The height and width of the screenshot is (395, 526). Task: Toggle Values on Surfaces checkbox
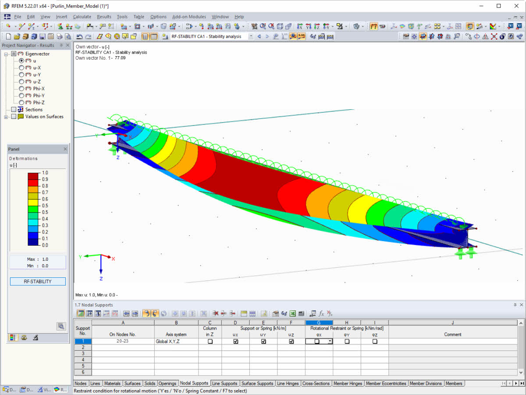14,116
